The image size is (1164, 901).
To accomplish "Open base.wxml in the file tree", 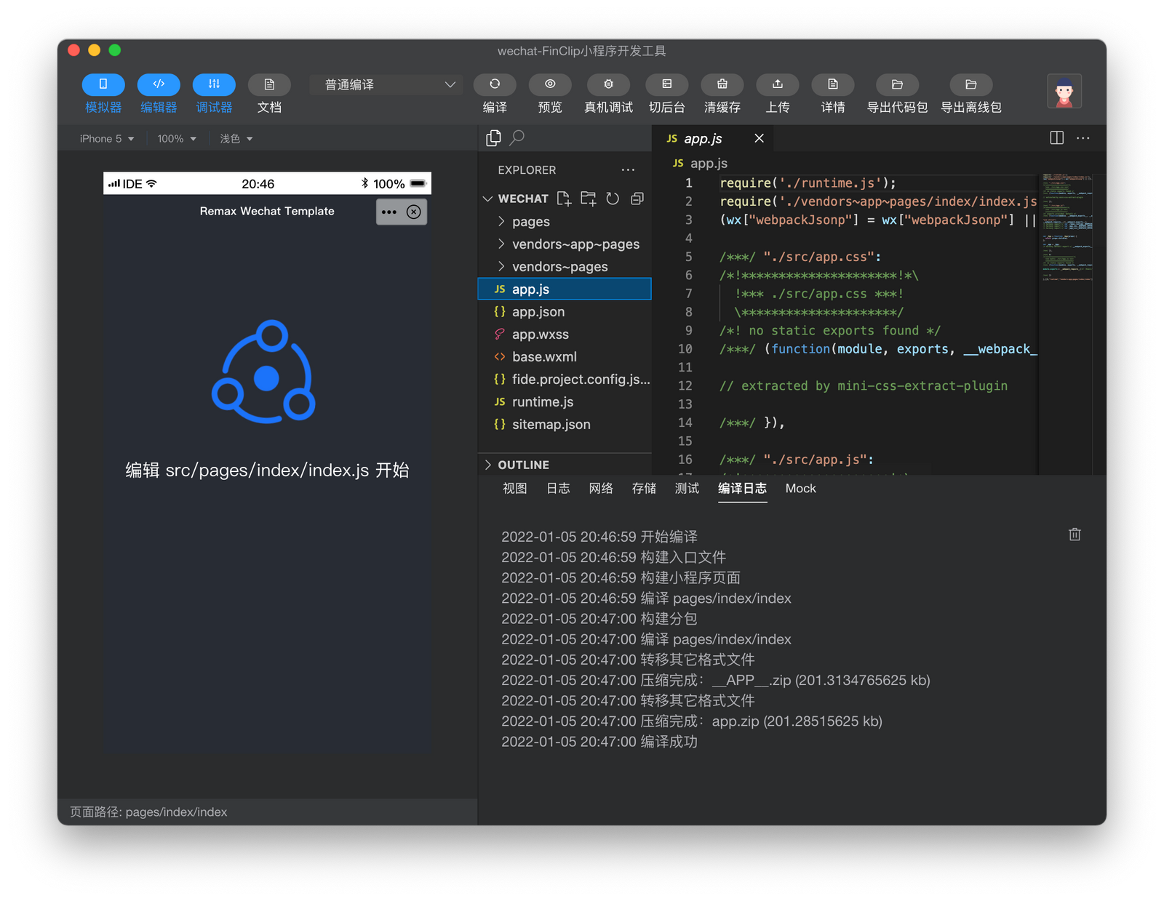I will (x=565, y=357).
